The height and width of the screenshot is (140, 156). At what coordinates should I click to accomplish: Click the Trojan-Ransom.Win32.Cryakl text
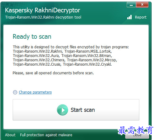pos(87,64)
